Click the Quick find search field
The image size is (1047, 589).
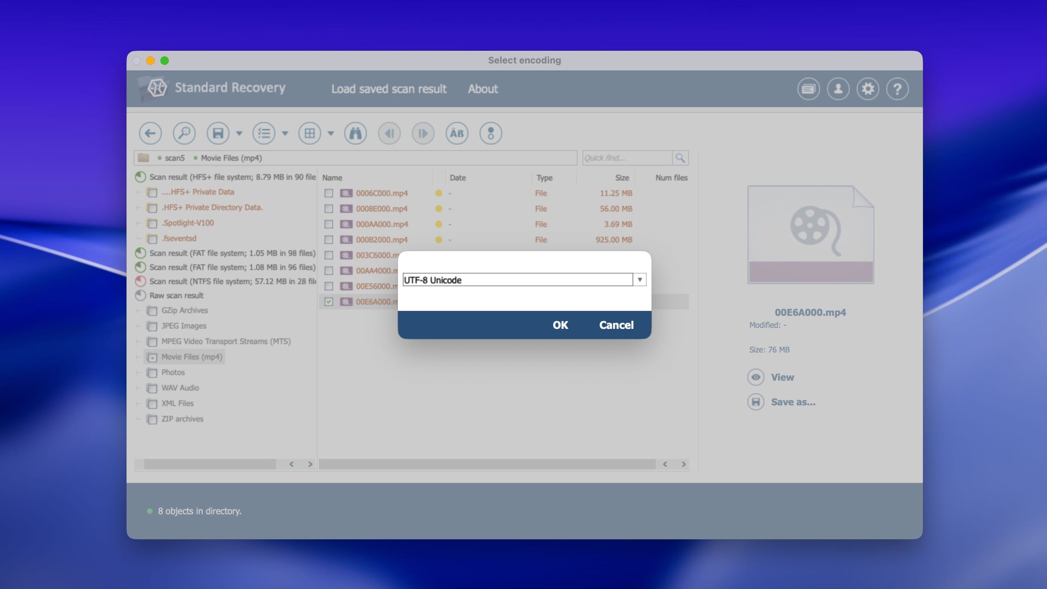pos(627,158)
